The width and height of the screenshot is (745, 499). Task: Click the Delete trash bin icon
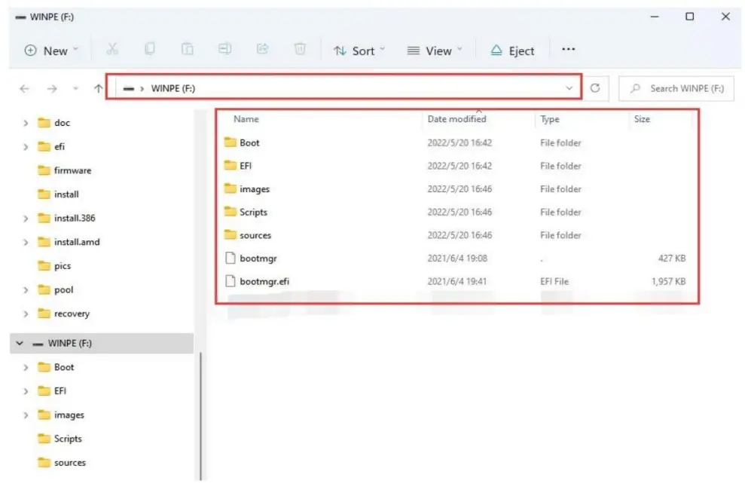(300, 50)
